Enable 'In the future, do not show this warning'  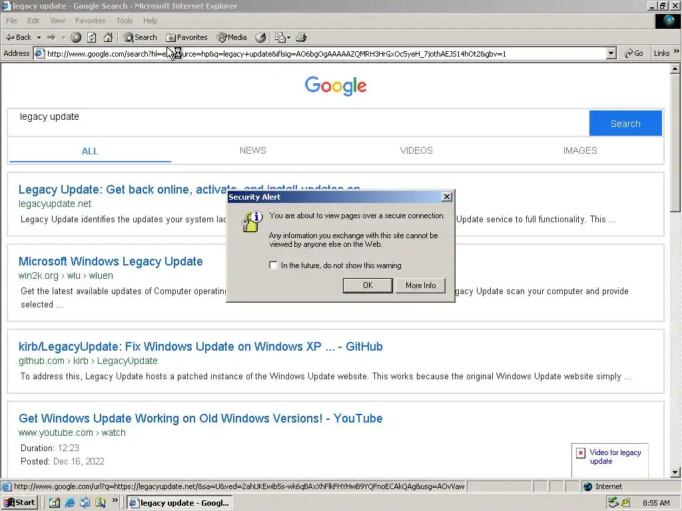pyautogui.click(x=273, y=265)
